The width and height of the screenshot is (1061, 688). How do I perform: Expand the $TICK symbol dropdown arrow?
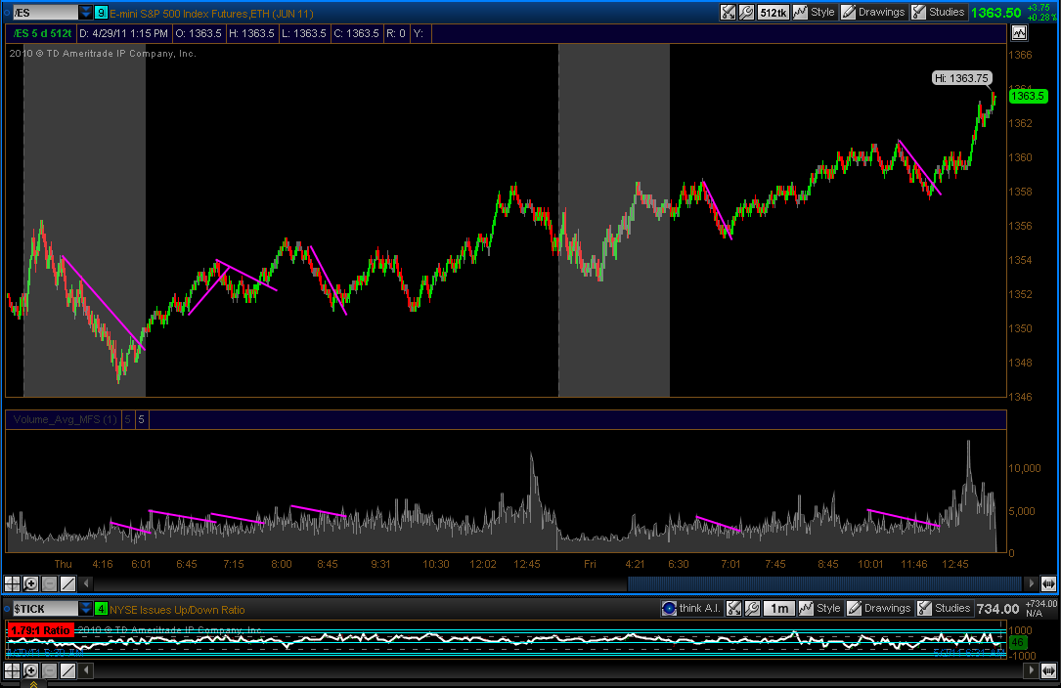tap(86, 609)
